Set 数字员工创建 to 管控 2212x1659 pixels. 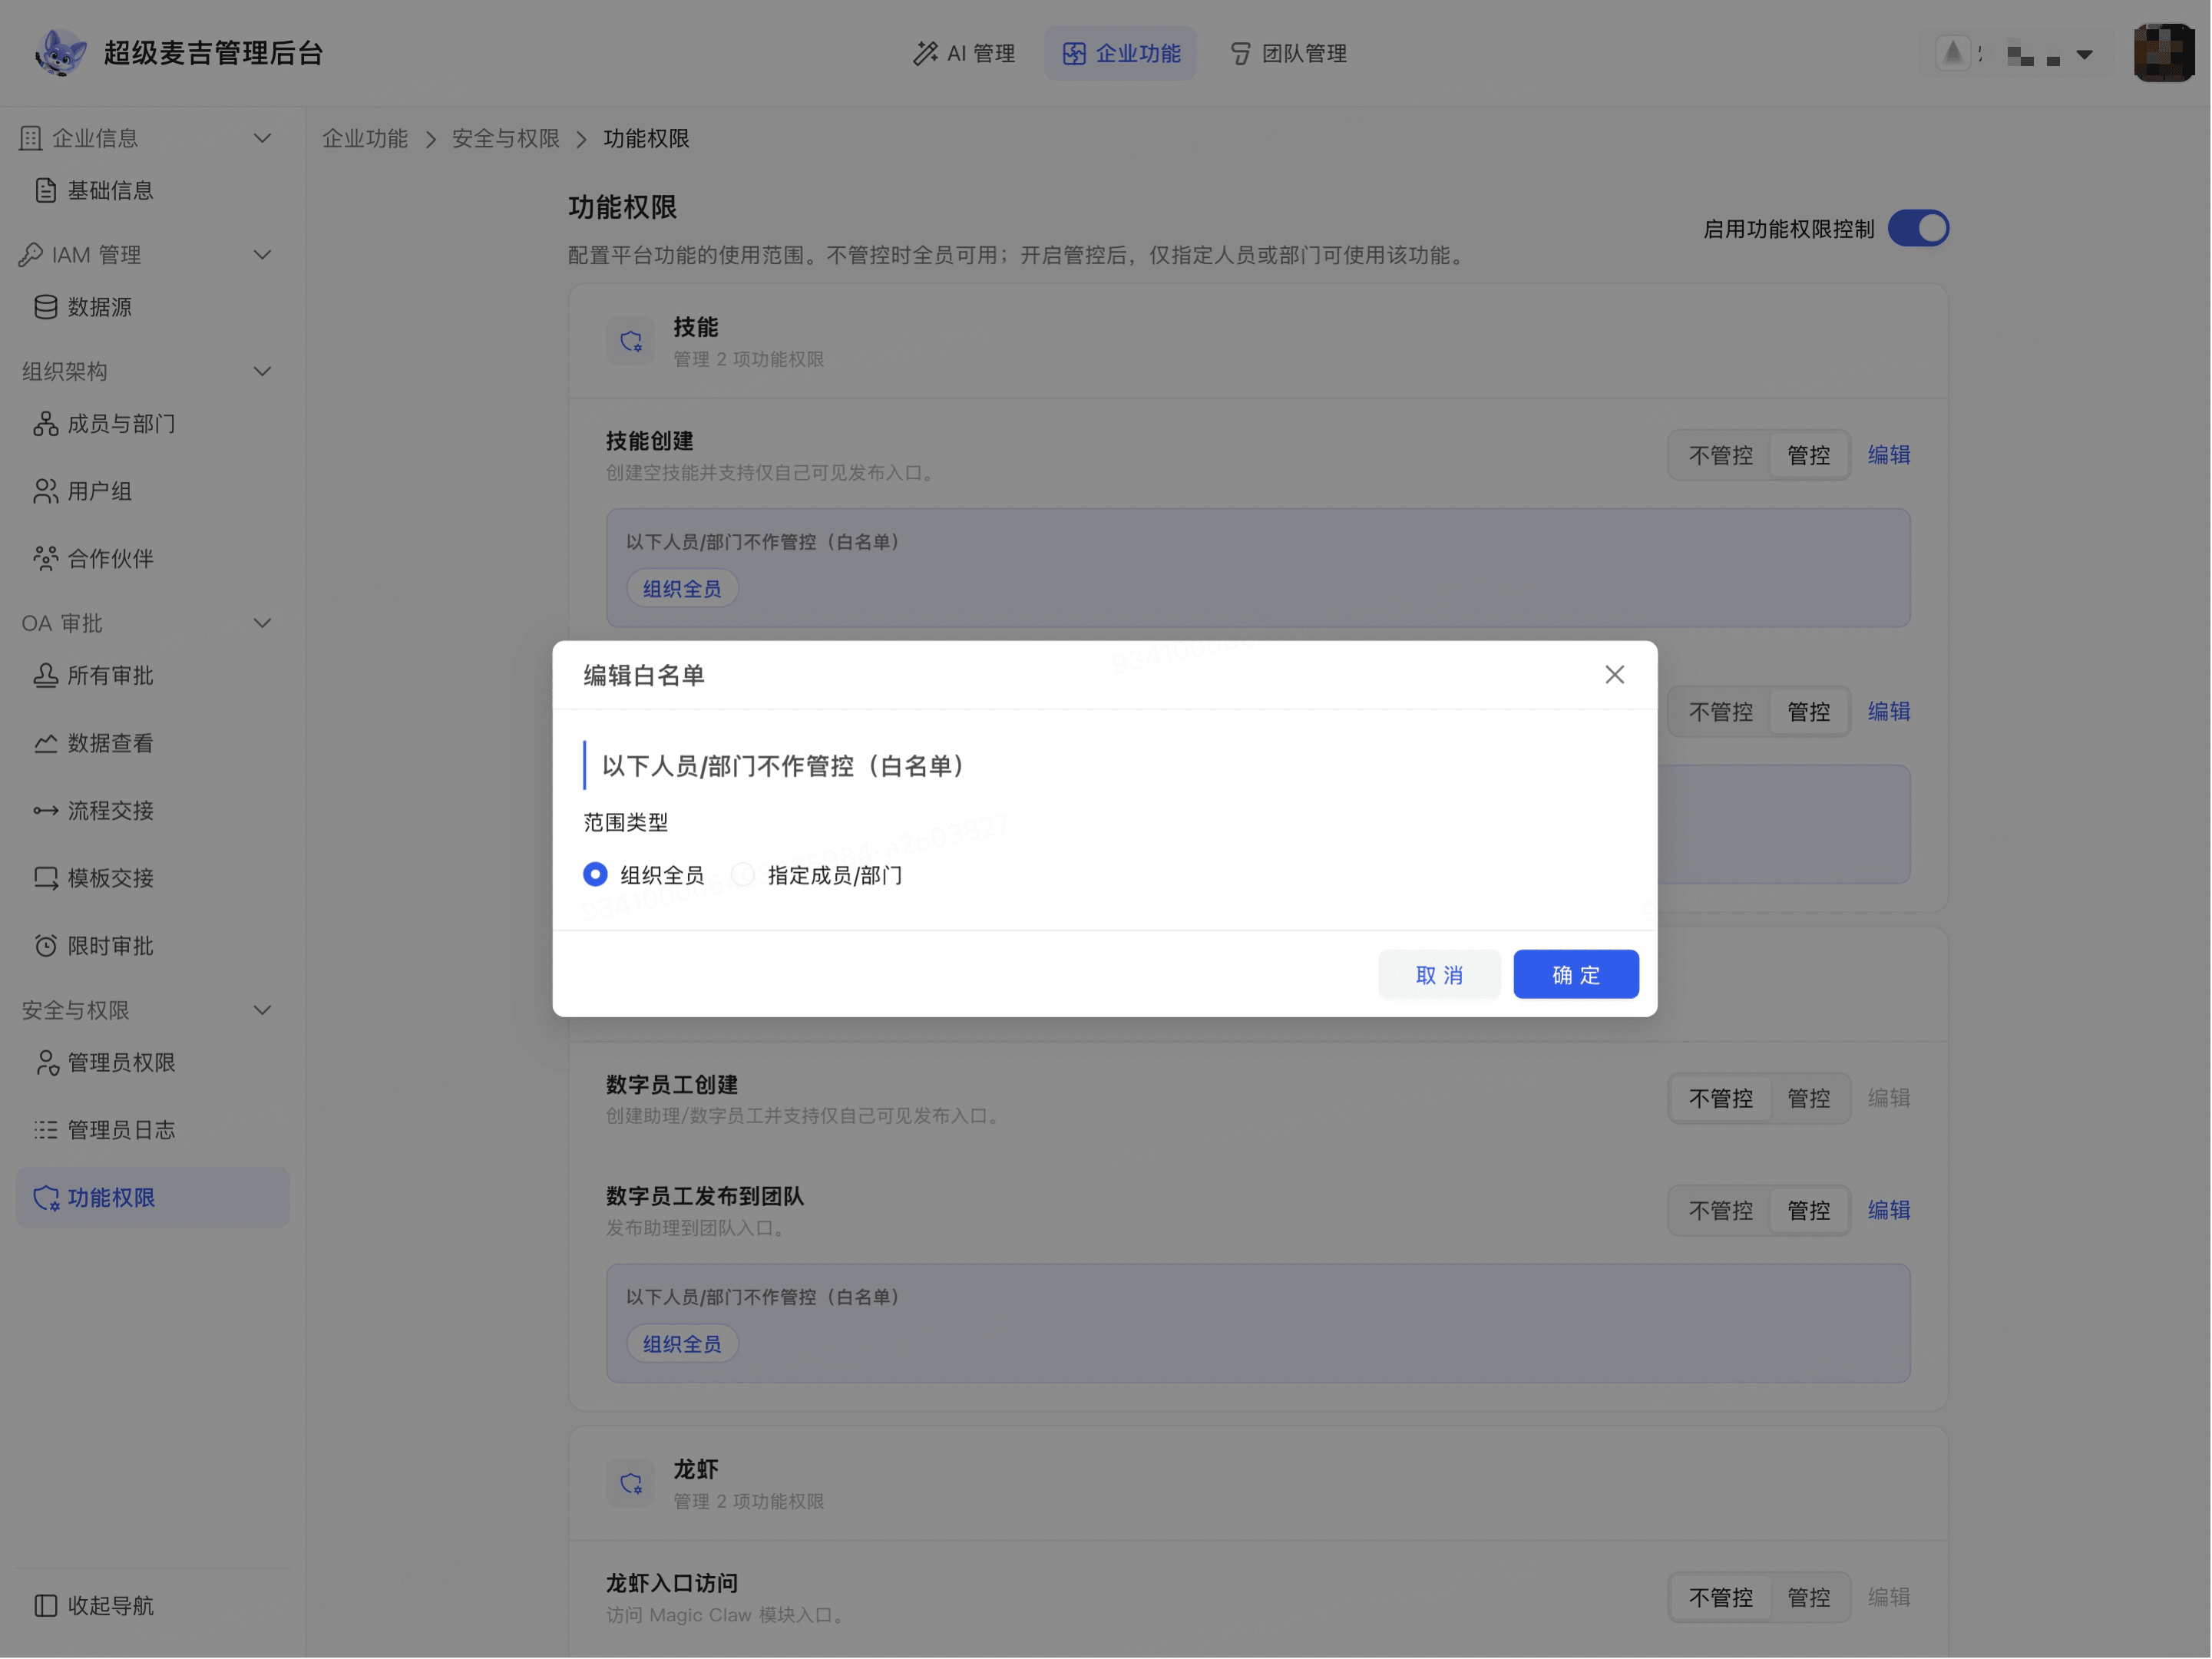(1809, 1099)
